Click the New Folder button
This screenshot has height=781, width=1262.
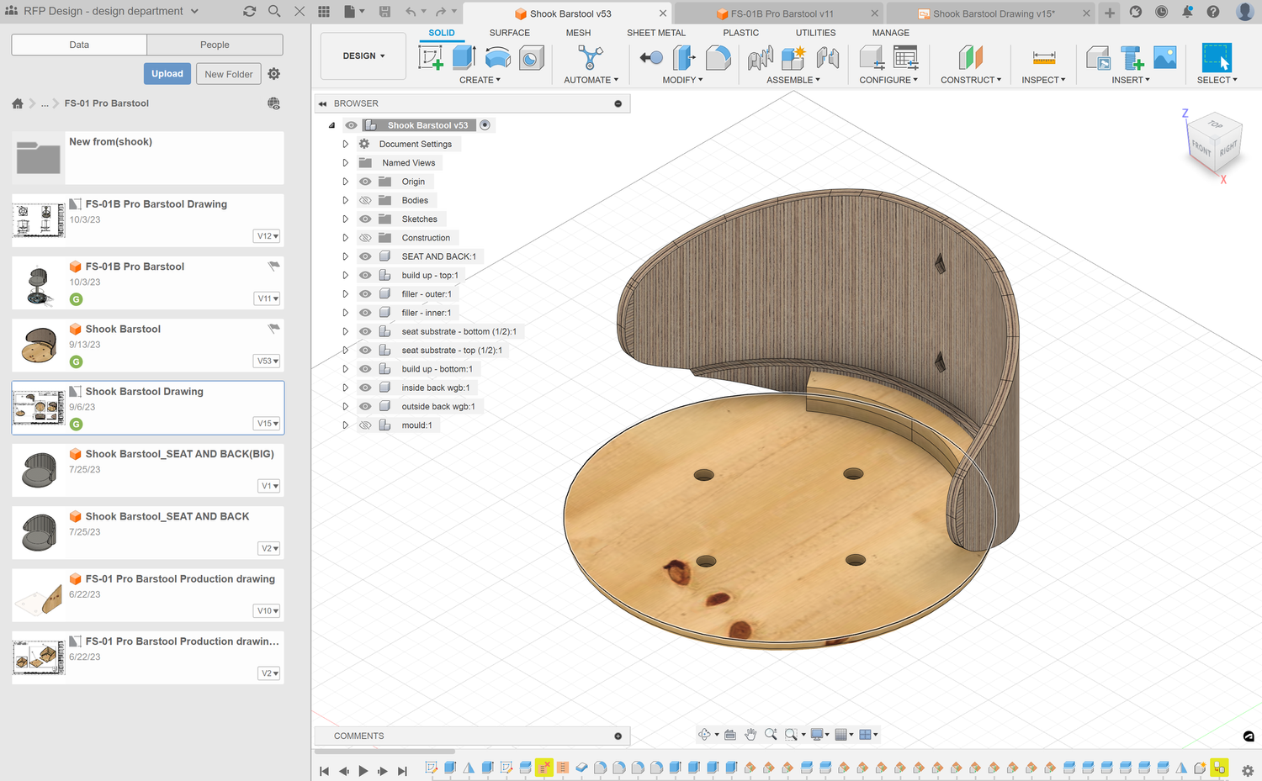click(228, 74)
